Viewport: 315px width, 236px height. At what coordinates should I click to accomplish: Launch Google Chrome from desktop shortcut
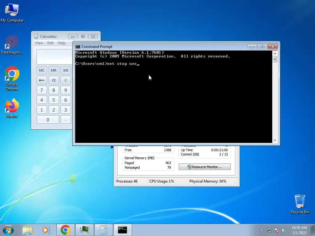point(12,78)
